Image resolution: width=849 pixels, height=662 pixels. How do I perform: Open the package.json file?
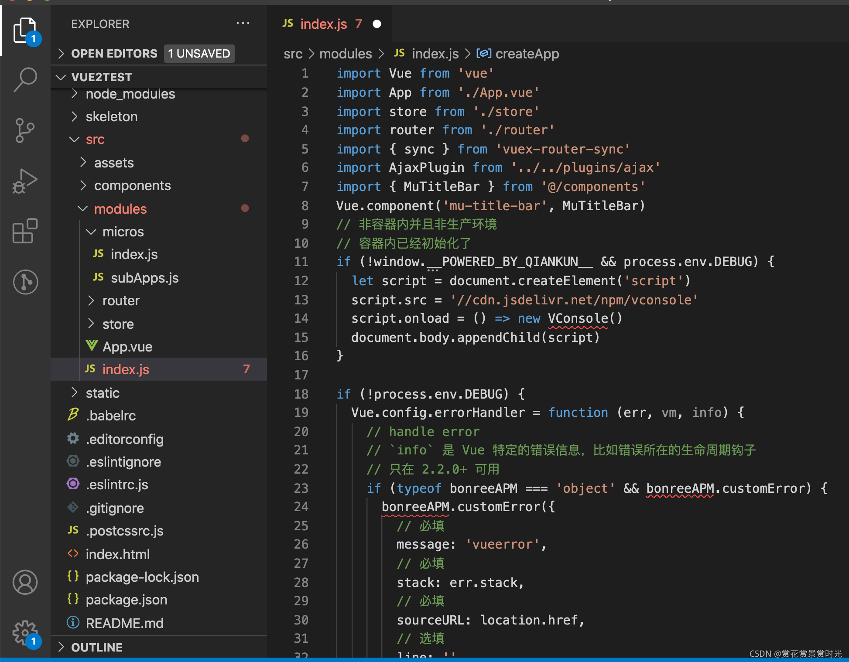click(127, 600)
